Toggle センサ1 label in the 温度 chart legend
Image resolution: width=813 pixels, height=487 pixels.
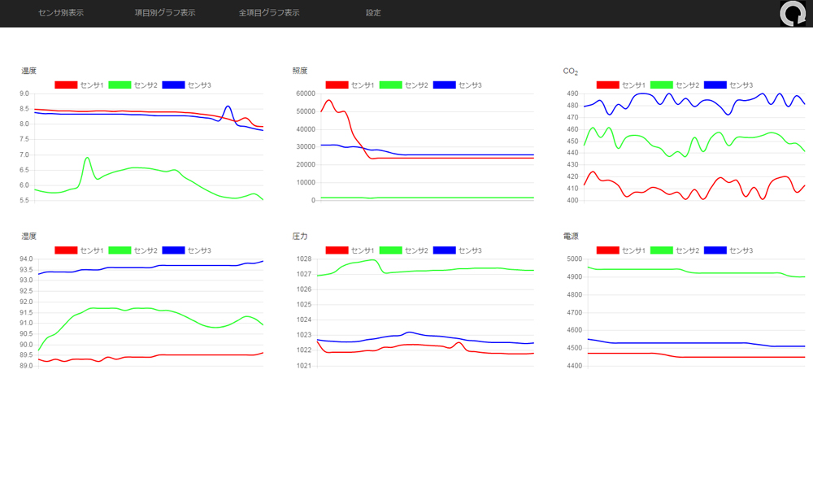point(92,85)
